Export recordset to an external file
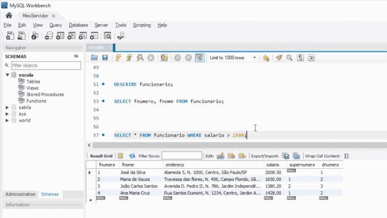 (x=286, y=156)
